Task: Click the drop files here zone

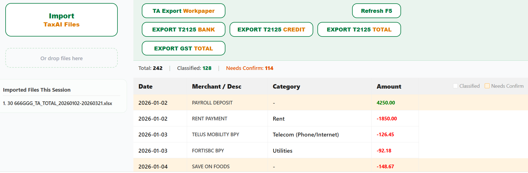Action: point(62,58)
